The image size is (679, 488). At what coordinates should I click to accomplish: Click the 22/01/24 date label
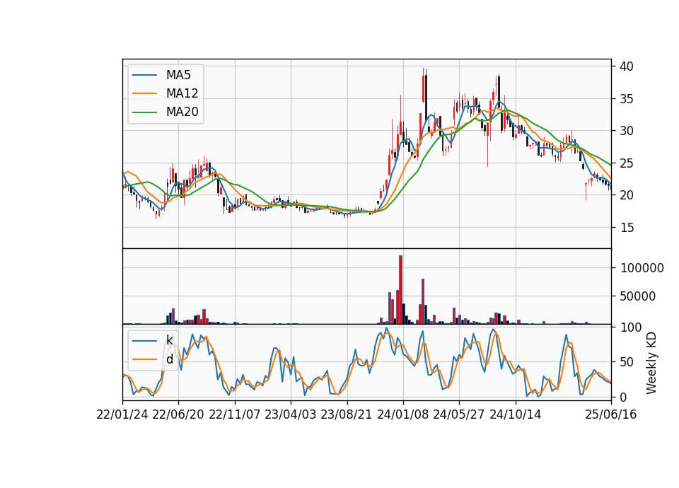click(x=122, y=414)
